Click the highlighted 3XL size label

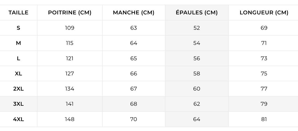coord(18,104)
